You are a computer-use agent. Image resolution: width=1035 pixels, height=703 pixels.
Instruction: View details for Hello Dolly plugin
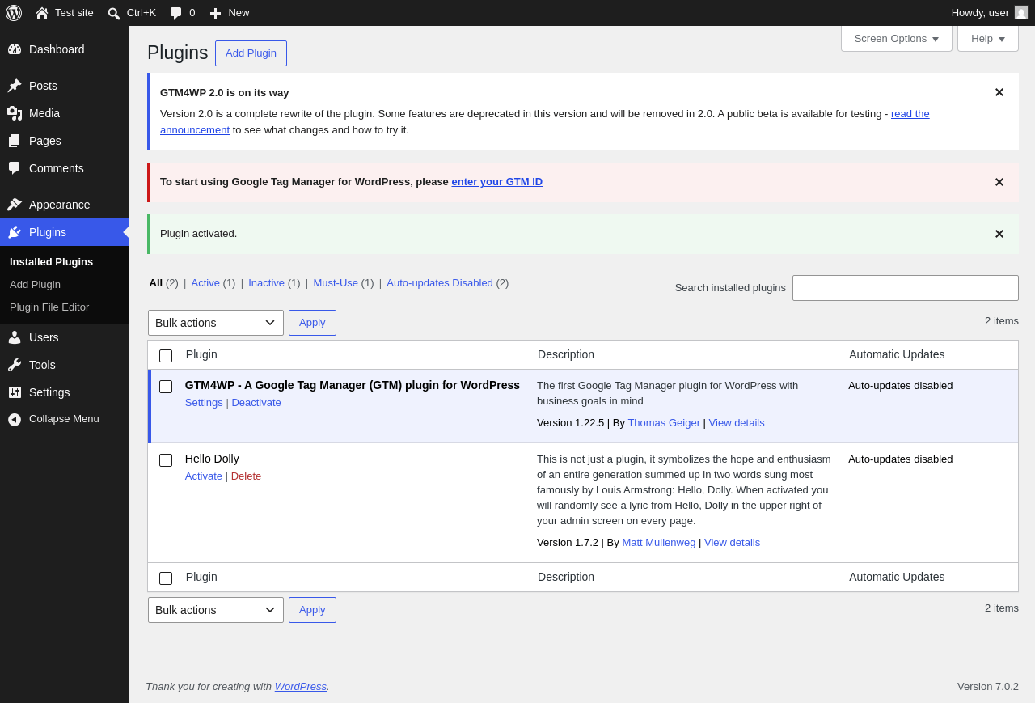point(732,543)
